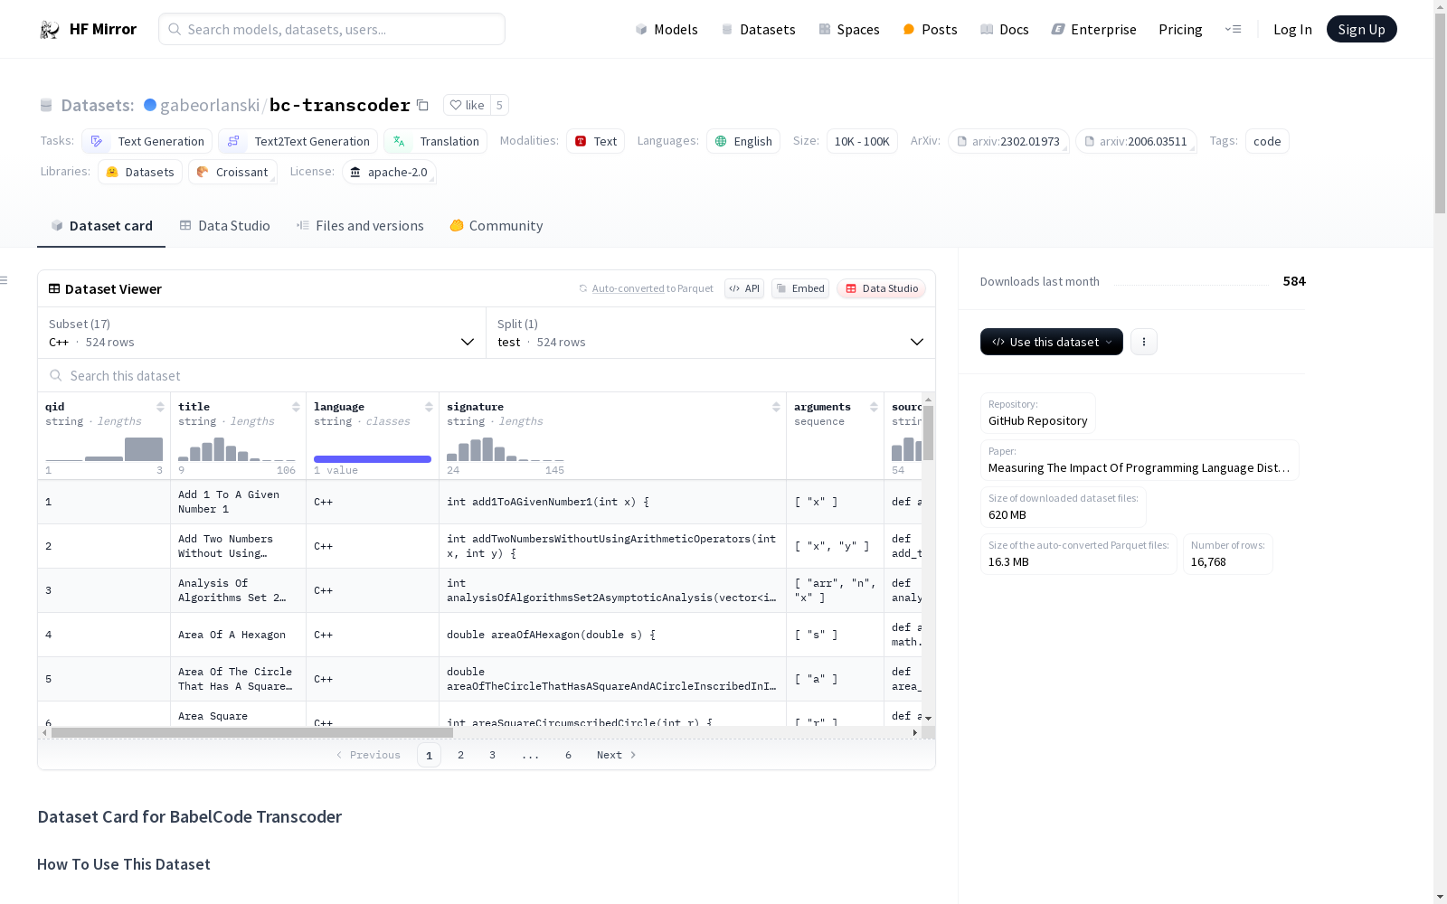
Task: Open Docs in top navigation
Action: pyautogui.click(x=1005, y=29)
